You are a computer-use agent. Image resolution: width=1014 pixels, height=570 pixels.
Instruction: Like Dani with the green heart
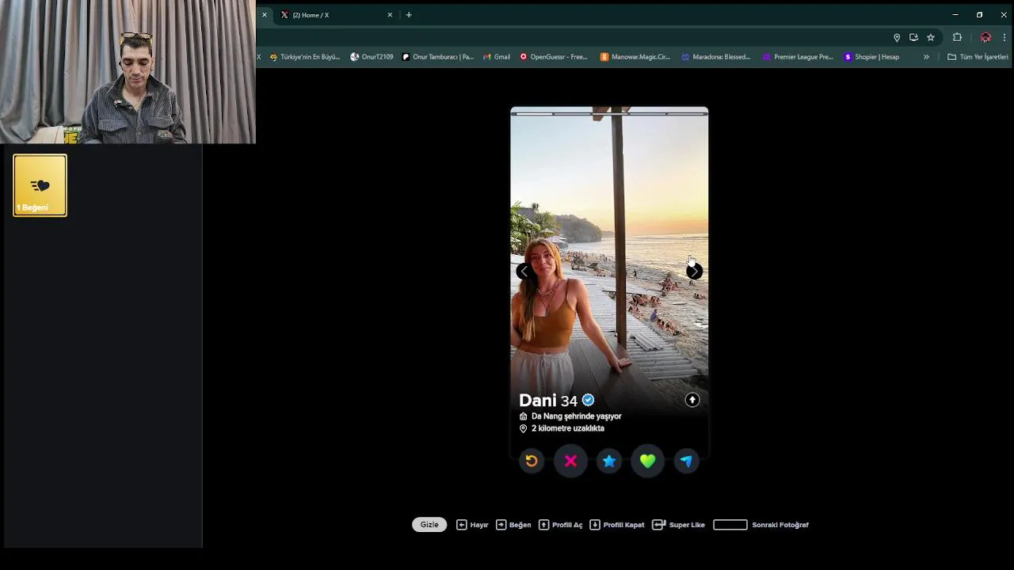pos(648,461)
